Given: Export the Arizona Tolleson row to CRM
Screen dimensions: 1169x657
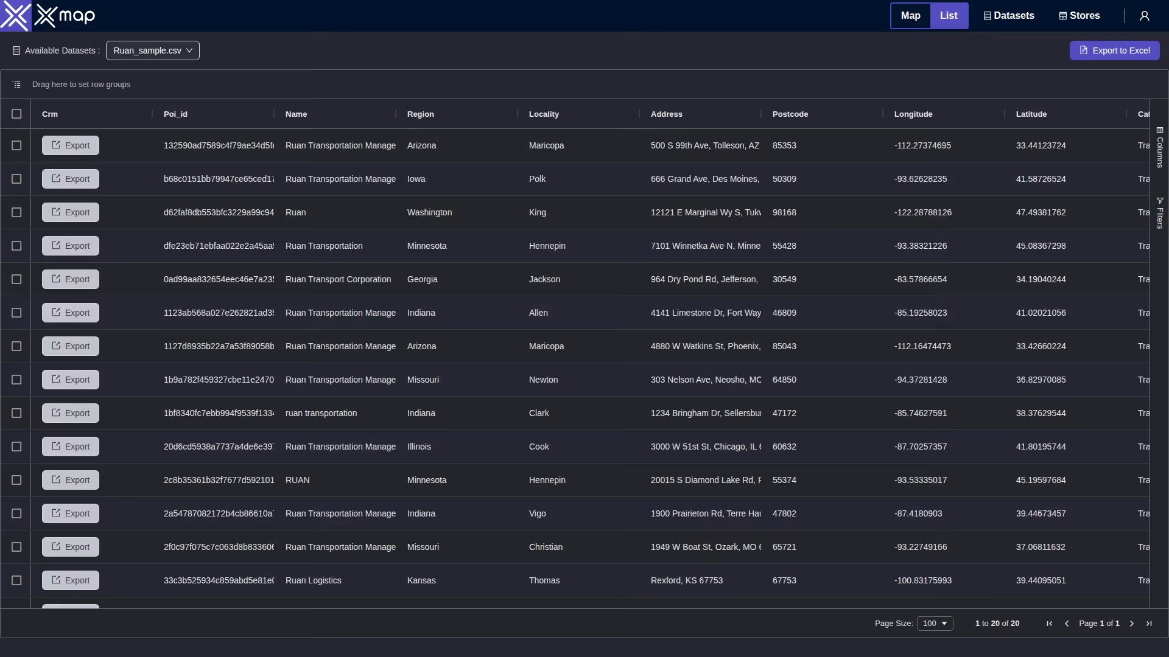Looking at the screenshot, I should [x=71, y=145].
